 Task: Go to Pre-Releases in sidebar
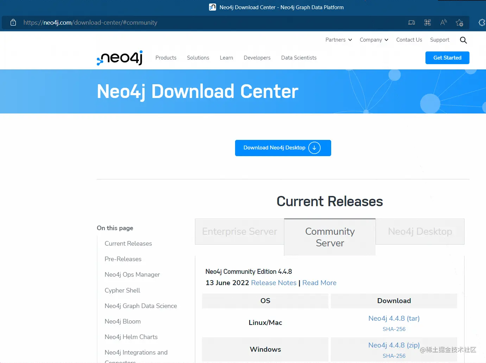point(123,259)
